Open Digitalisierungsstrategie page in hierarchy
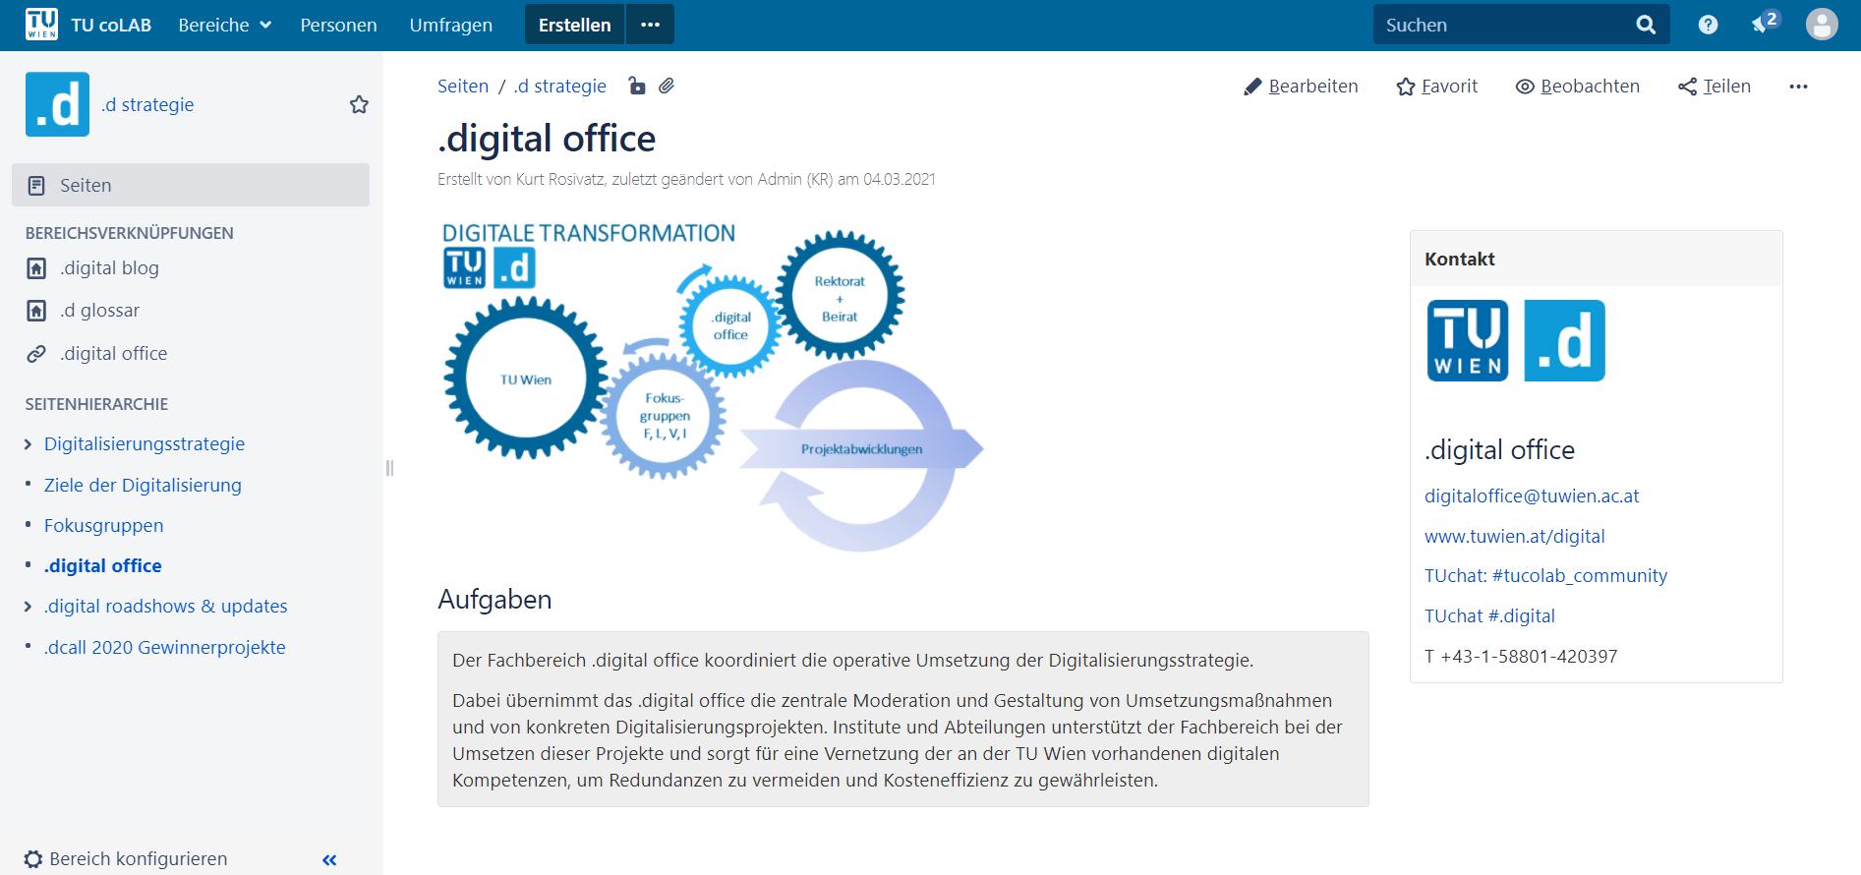 [145, 443]
